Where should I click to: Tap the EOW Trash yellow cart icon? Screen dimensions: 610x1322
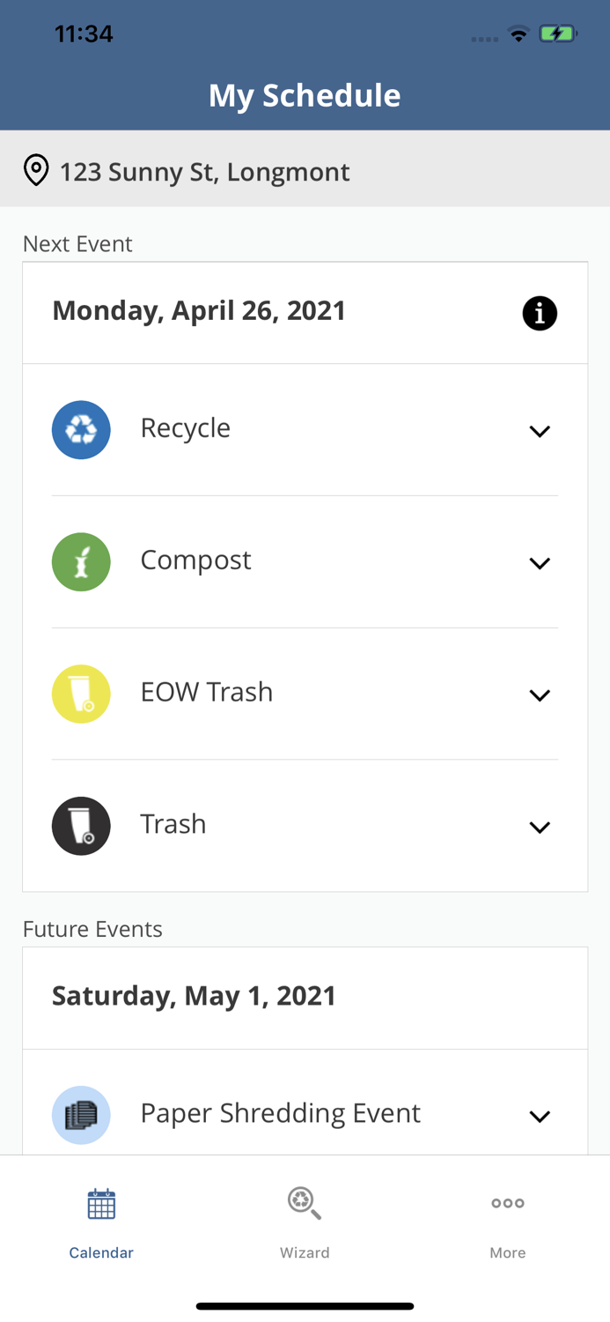tap(81, 694)
